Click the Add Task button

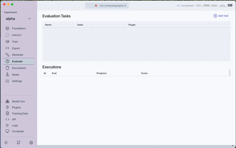[221, 16]
